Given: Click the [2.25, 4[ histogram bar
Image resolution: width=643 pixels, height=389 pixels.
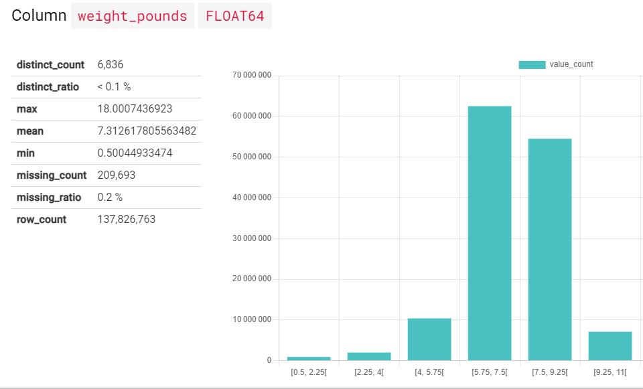Looking at the screenshot, I should (x=368, y=355).
